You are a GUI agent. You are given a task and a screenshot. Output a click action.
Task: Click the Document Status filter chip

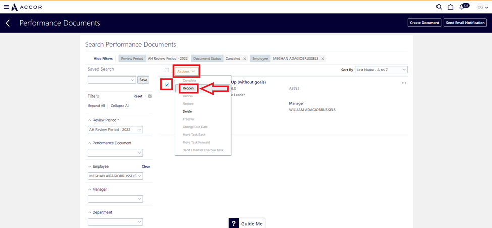point(220,59)
